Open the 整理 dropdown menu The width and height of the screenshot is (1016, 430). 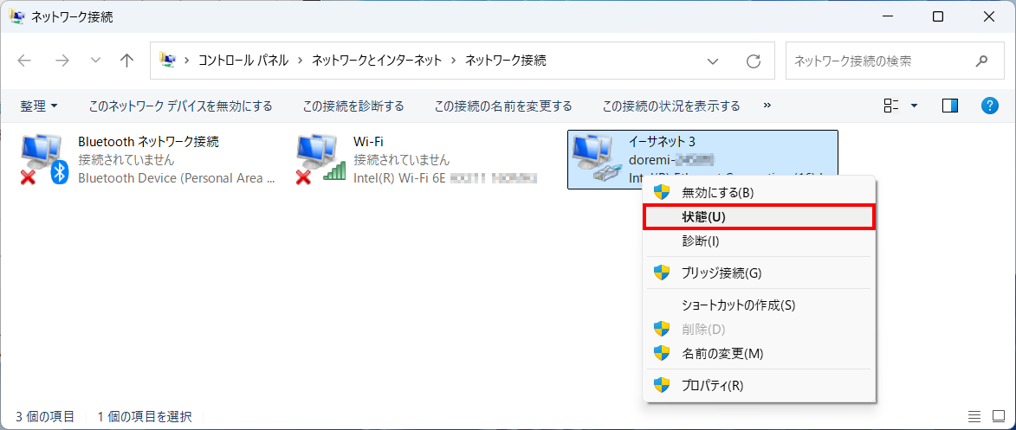(39, 106)
